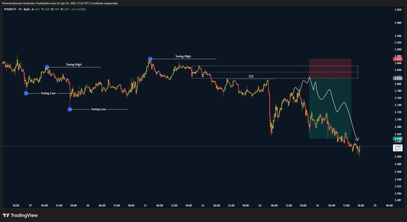The image size is (407, 222).
Task: Click the 2.487 price axis label
Action: point(398,201)
